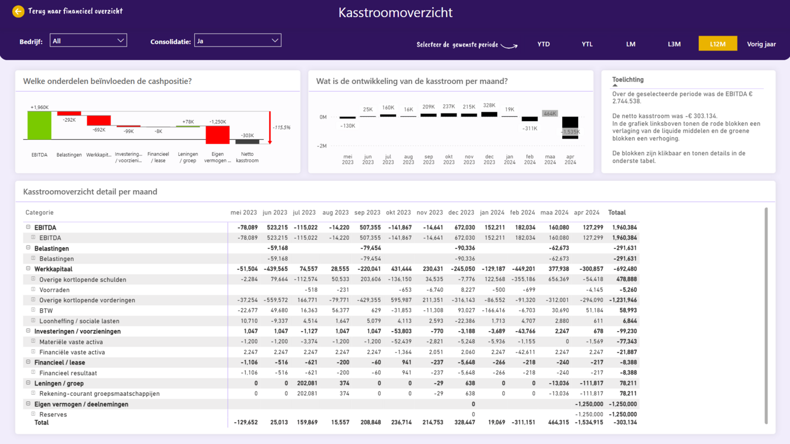790x444 pixels.
Task: Click Terug naar financieel overzicht link
Action: coord(75,12)
